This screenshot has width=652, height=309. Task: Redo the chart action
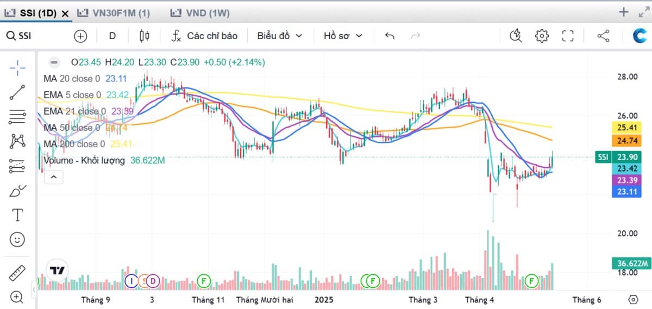click(x=416, y=36)
